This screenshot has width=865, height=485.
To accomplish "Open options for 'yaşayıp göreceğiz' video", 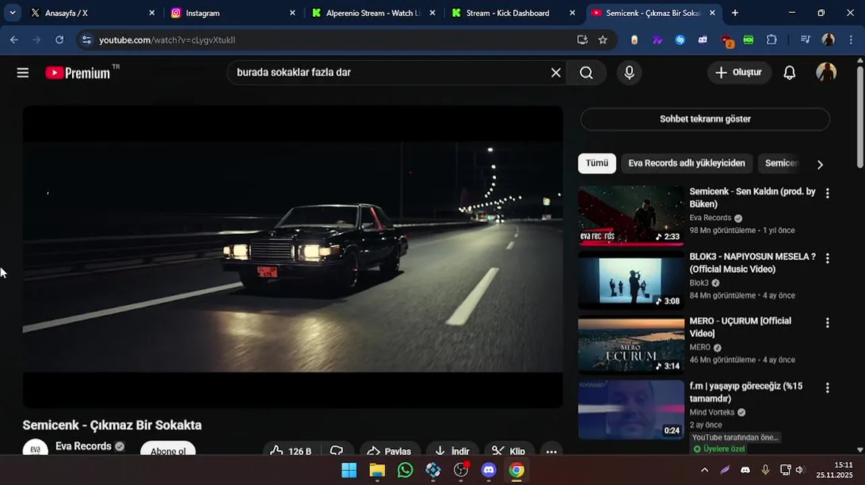I will [x=827, y=388].
